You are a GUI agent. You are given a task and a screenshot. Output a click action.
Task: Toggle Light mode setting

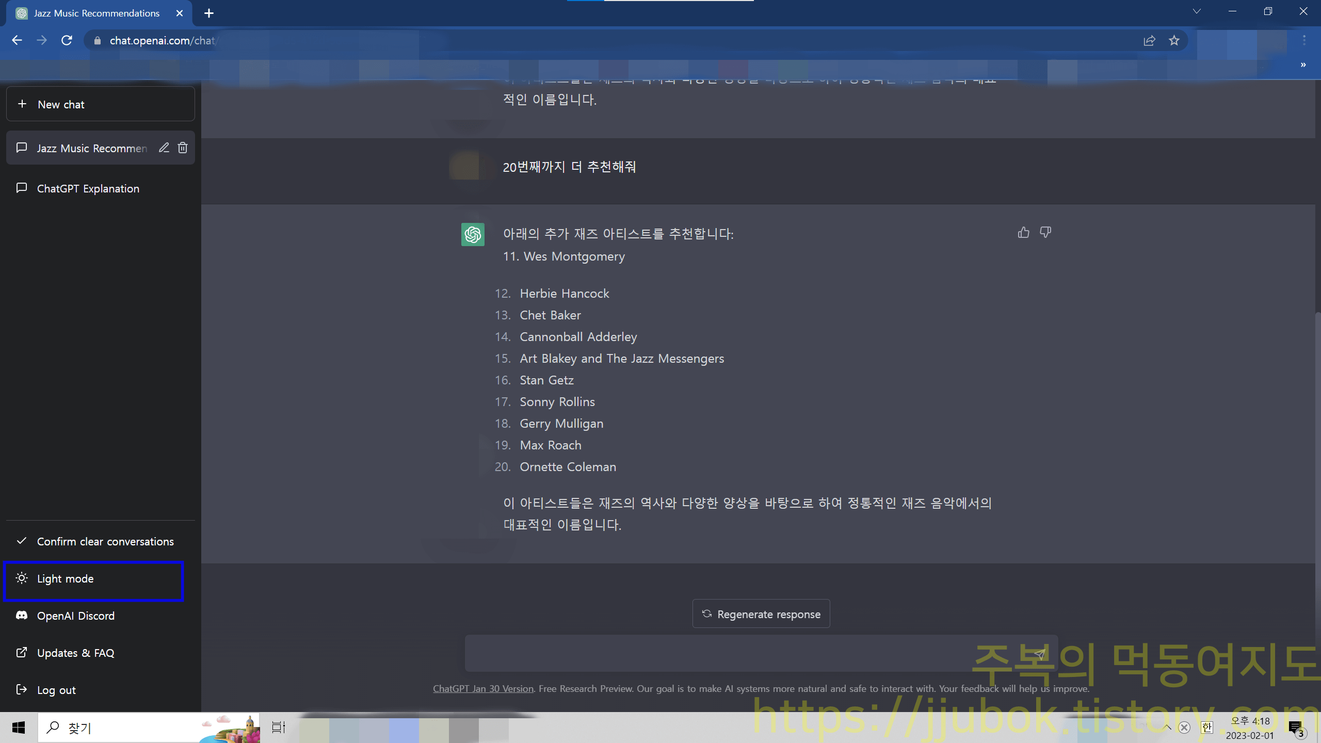point(65,578)
